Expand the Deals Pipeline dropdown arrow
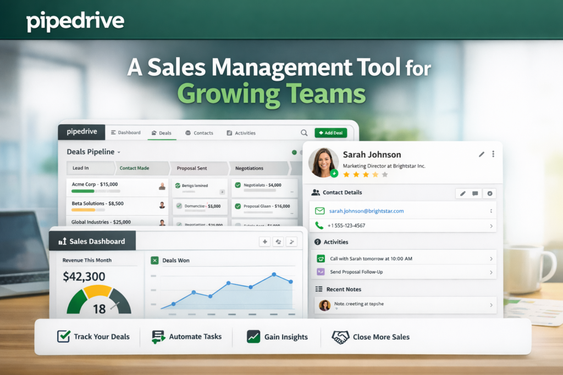This screenshot has height=375, width=563. click(119, 152)
